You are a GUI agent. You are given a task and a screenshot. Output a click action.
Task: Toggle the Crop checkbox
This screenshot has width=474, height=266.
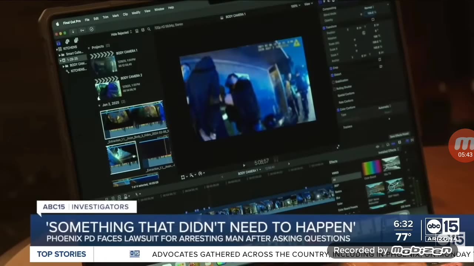[x=331, y=68]
